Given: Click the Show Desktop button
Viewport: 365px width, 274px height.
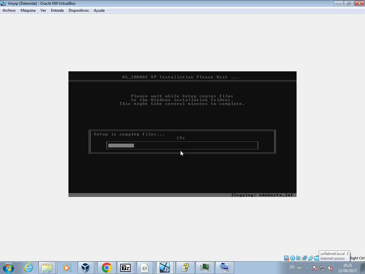Looking at the screenshot, I should pyautogui.click(x=363, y=268).
